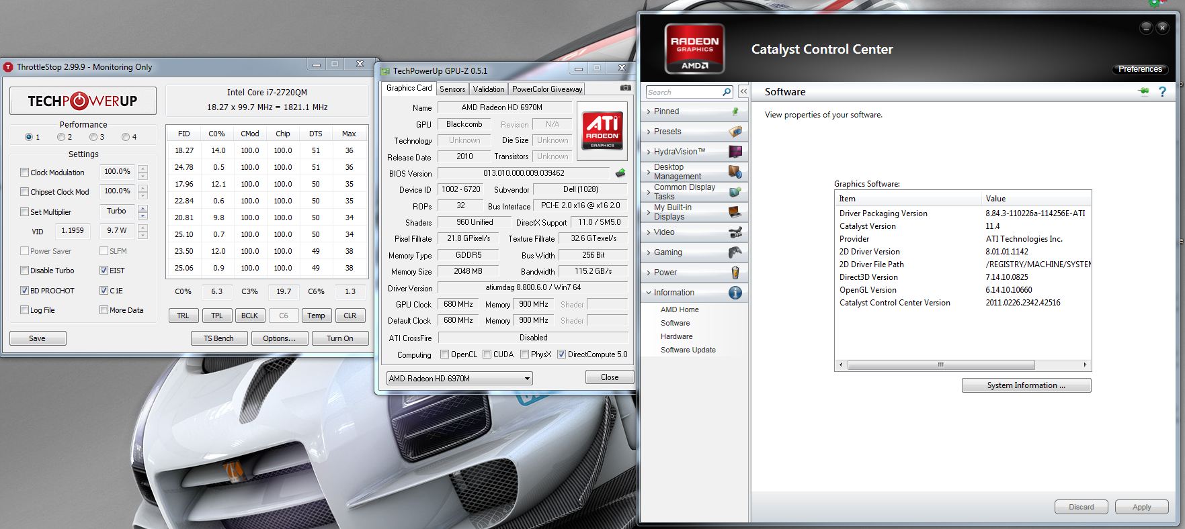Expand the Video section

click(649, 232)
